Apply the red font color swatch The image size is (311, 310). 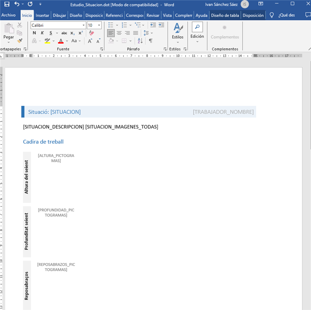pos(60,41)
